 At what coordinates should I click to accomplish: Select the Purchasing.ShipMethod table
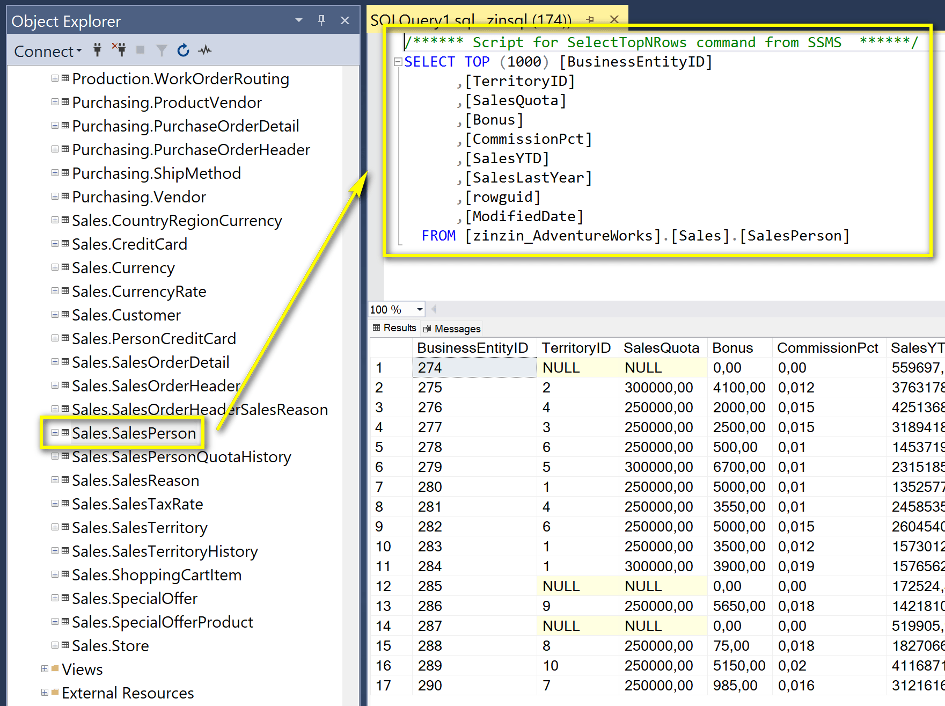point(156,173)
